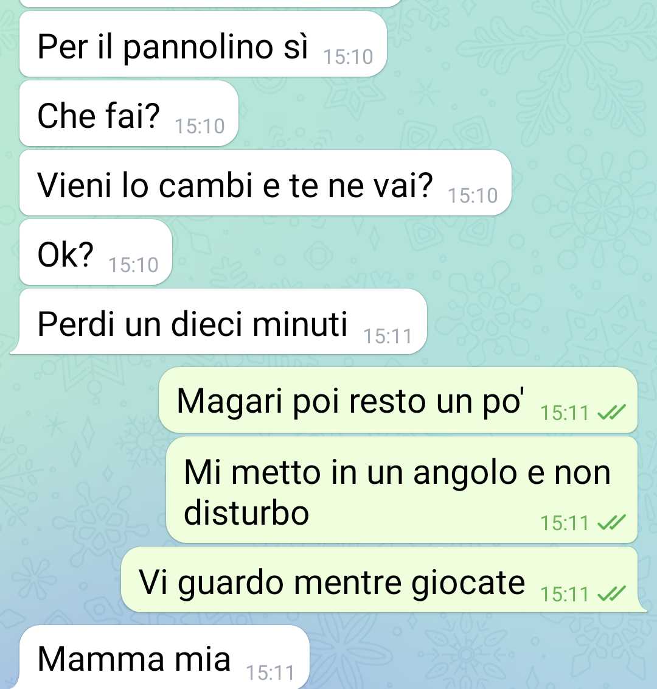Tap the 15:10 timestamp on 'Per il pannolino sì'

[348, 57]
